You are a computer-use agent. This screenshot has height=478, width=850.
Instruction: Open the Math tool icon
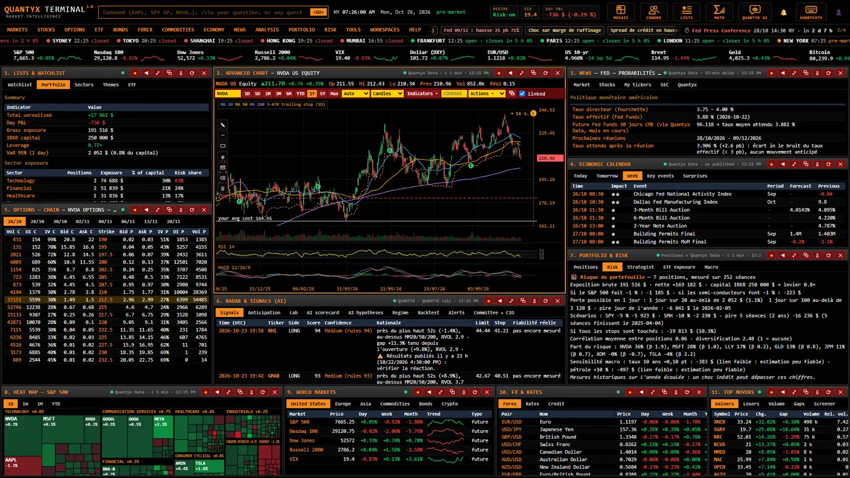719,12
